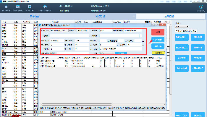Image resolution: width=207 pixels, height=117 pixels.
Task: Click the card-shaped user name icon in top bar
Action: pos(18,6)
